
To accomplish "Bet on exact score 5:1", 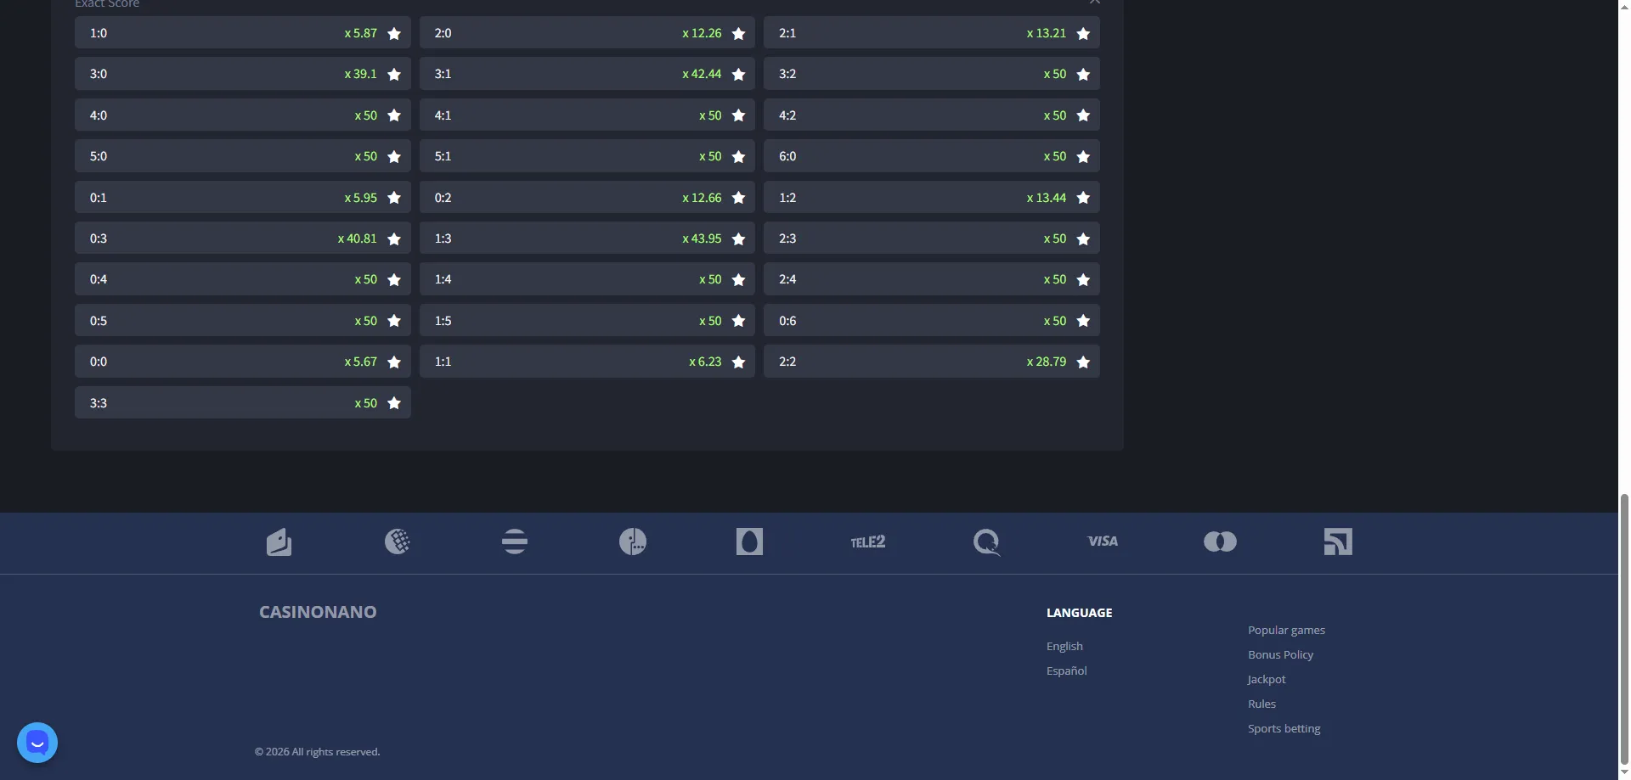I will (x=587, y=156).
